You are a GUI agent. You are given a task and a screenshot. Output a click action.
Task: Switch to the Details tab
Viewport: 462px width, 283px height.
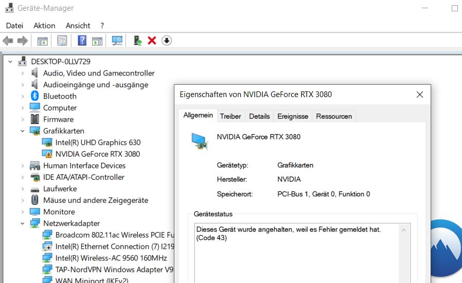[259, 116]
